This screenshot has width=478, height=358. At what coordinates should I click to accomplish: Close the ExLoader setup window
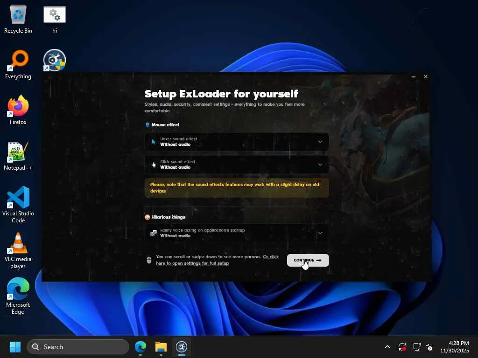(426, 76)
